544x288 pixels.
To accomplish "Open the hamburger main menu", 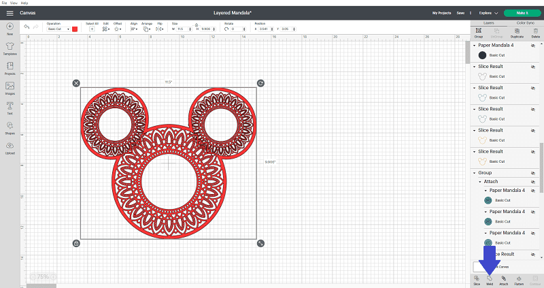I will click(x=10, y=13).
